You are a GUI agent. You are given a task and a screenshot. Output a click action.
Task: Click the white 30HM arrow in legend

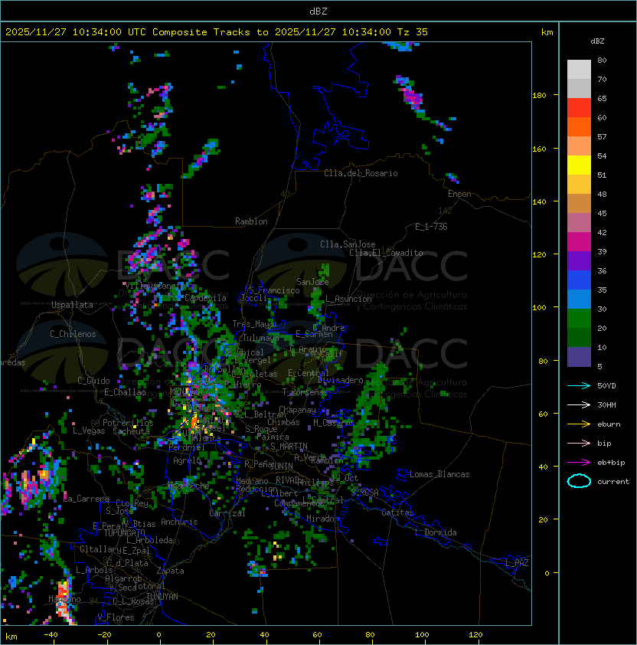point(579,404)
